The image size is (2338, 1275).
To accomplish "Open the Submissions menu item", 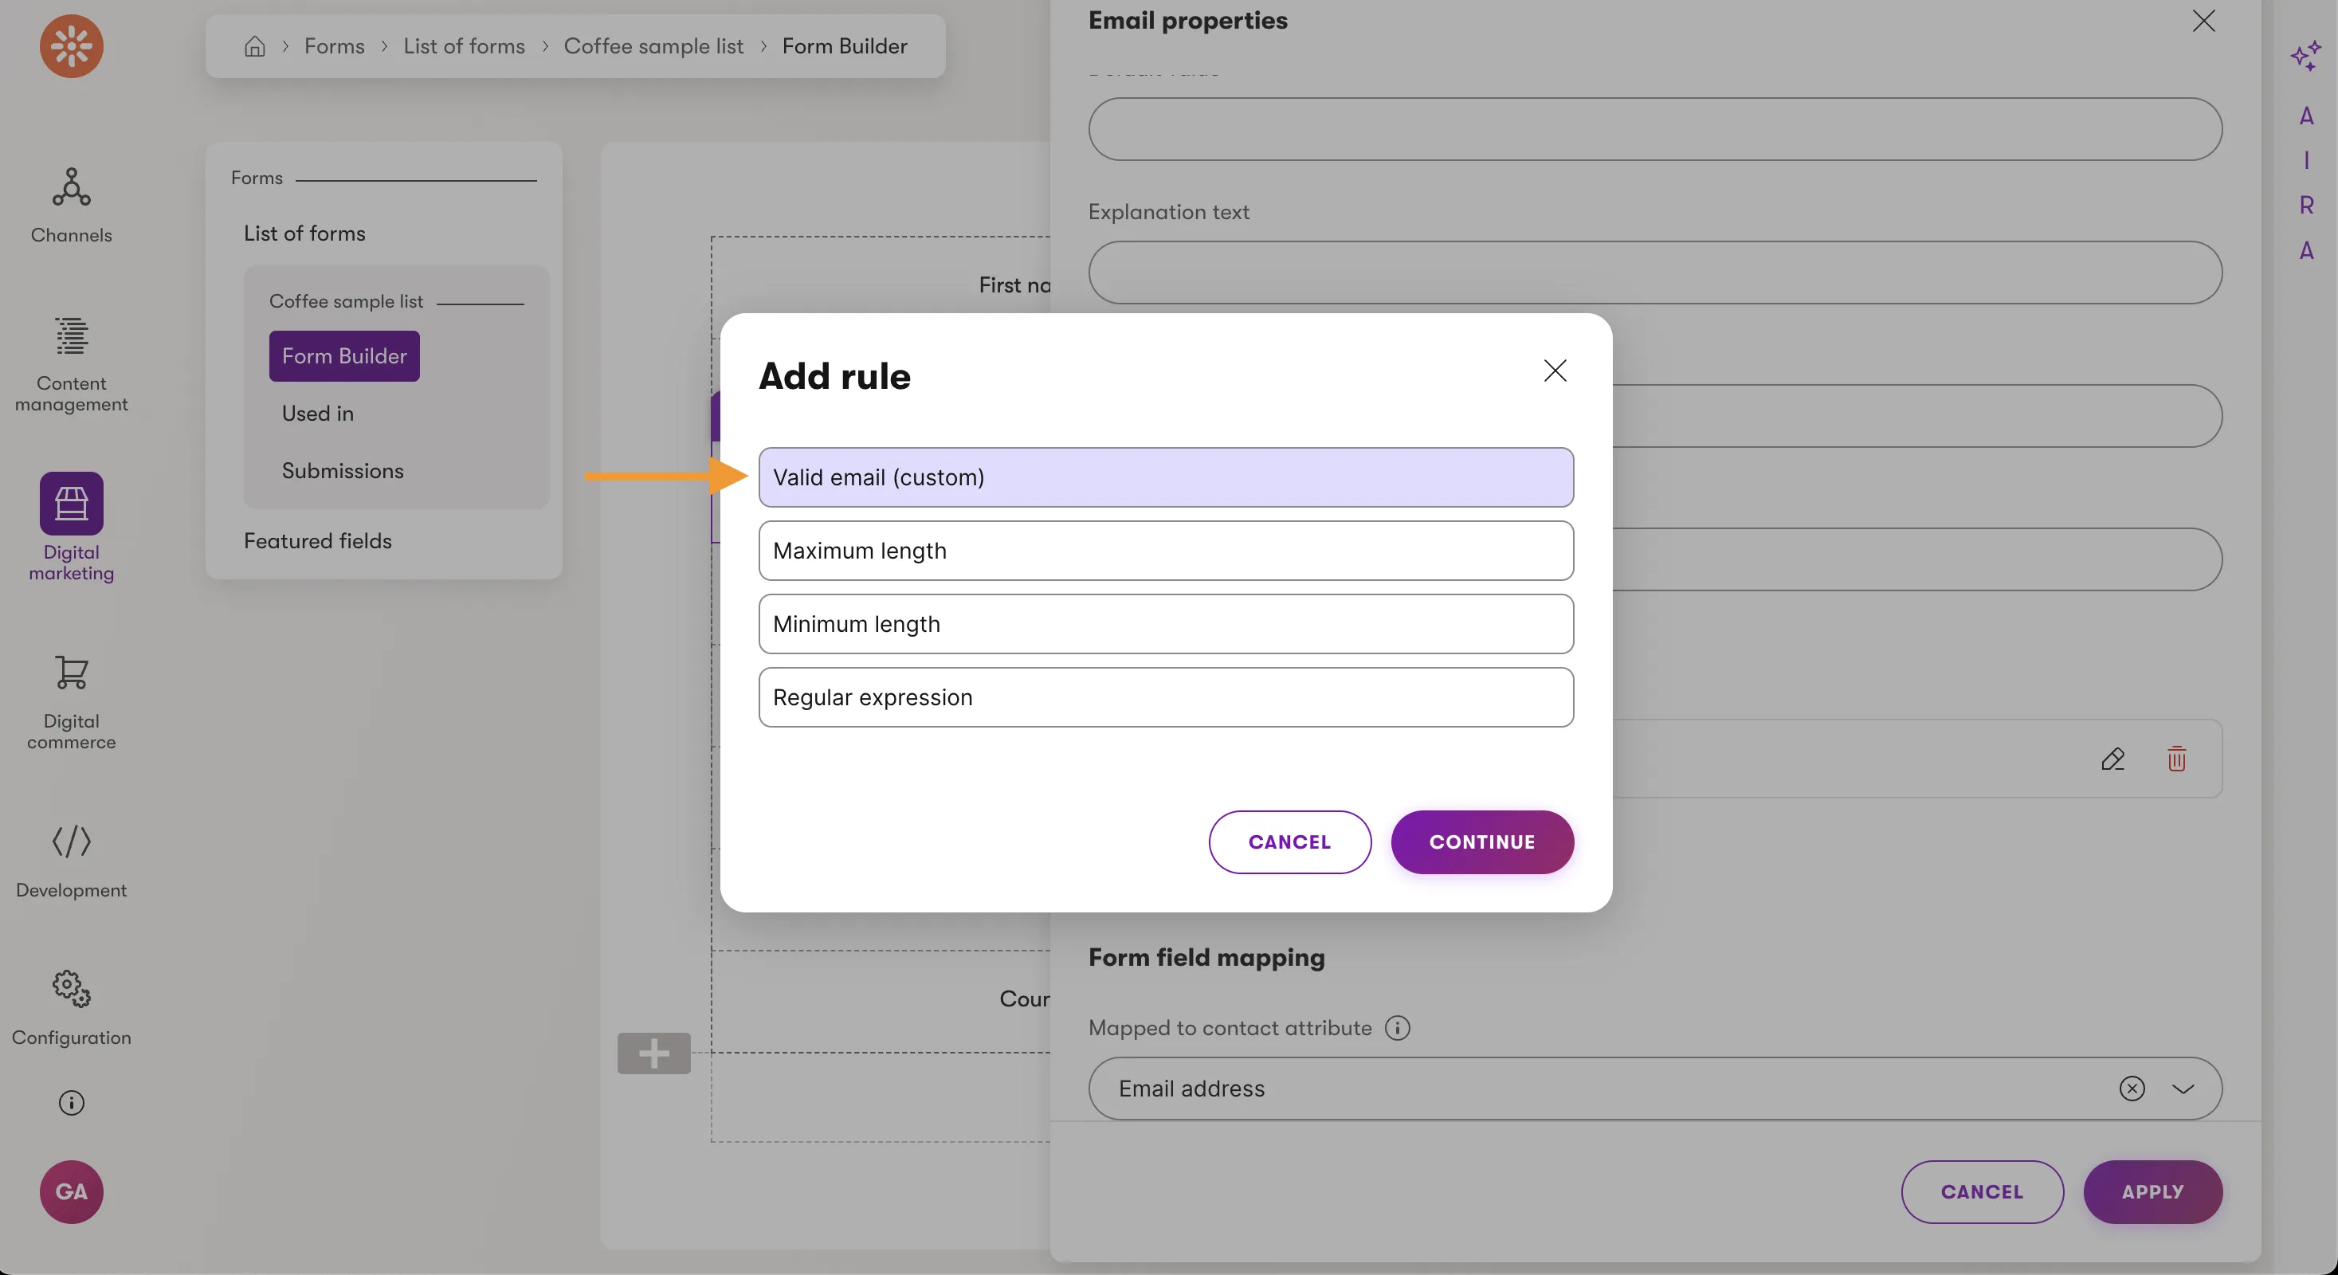I will [x=342, y=471].
